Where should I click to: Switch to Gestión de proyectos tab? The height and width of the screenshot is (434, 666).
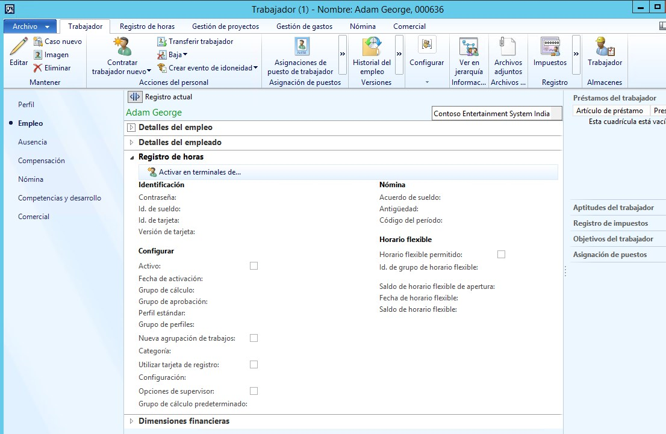coord(226,26)
